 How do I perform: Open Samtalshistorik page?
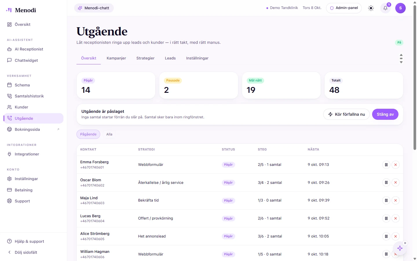pyautogui.click(x=34, y=96)
